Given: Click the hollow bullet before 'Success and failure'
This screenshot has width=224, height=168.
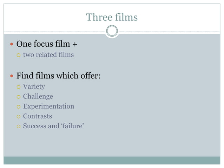Looking at the screenshot, I should (x=18, y=126).
